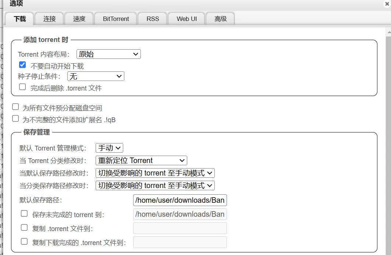Open 当分类保存路径修改时 dropdown
Viewport: 391px width, 255px height.
pyautogui.click(x=155, y=185)
